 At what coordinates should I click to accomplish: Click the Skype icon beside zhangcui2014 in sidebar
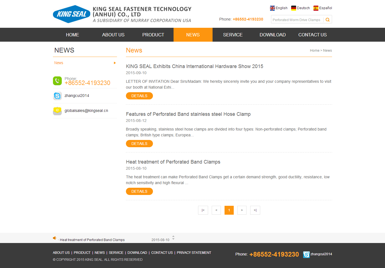[x=57, y=96]
